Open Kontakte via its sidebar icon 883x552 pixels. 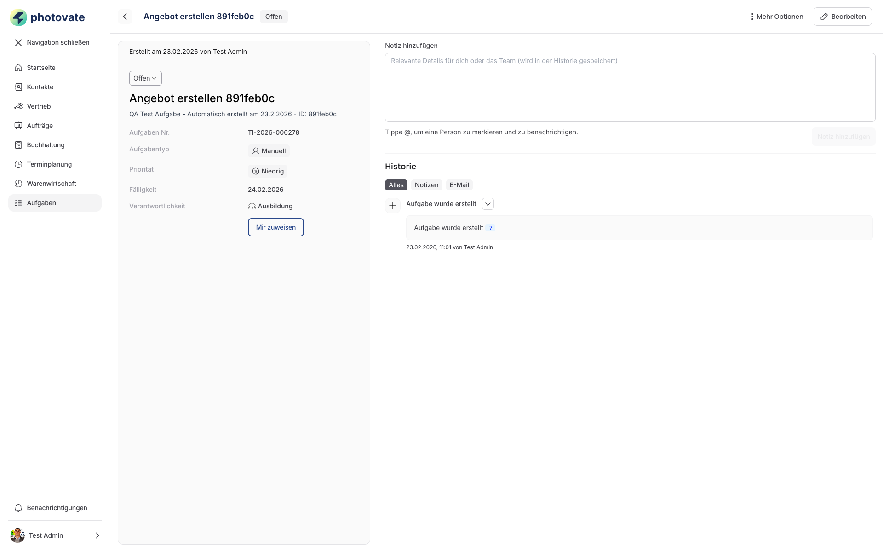click(x=18, y=87)
